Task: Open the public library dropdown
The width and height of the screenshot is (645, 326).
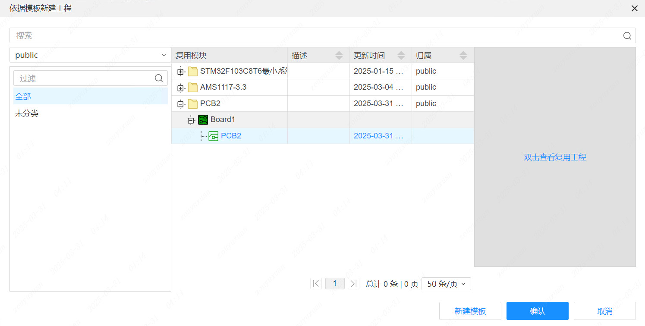Action: pyautogui.click(x=90, y=55)
